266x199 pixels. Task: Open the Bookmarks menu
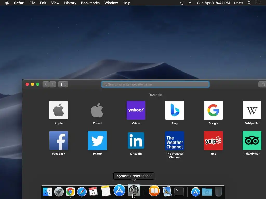coord(90,3)
